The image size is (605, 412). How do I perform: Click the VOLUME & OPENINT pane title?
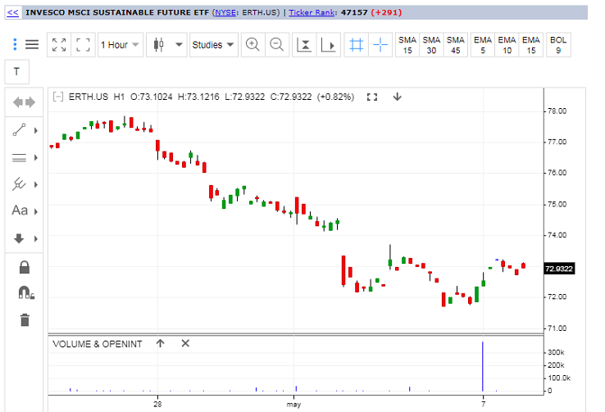click(x=98, y=344)
